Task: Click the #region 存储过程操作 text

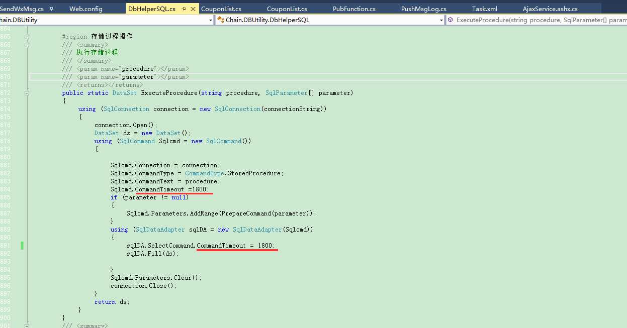Action: (97, 37)
